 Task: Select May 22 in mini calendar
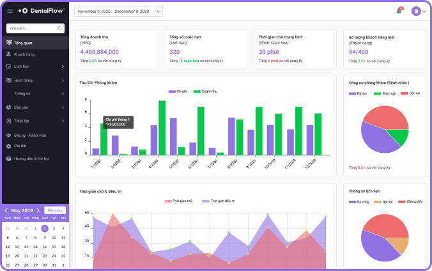[x=35, y=256]
